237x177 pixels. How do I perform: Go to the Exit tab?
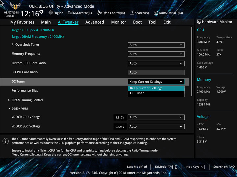[x=167, y=22]
